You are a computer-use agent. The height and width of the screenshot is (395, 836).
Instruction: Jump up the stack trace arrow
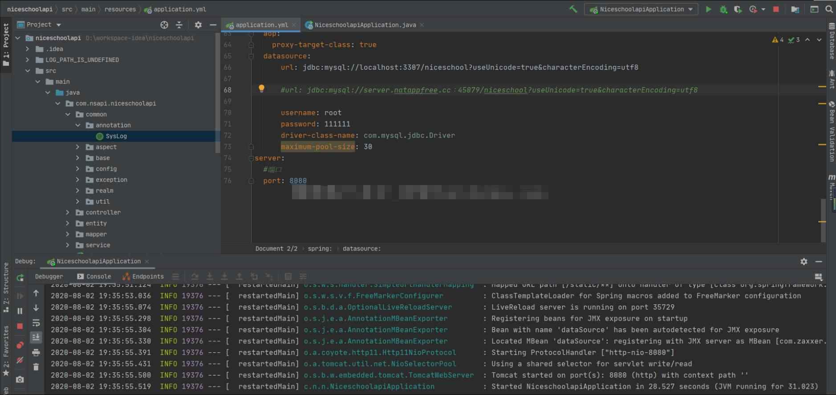click(36, 293)
